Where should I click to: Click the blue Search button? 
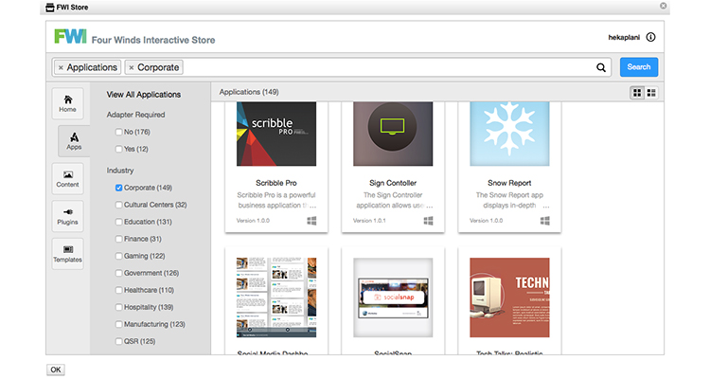638,67
